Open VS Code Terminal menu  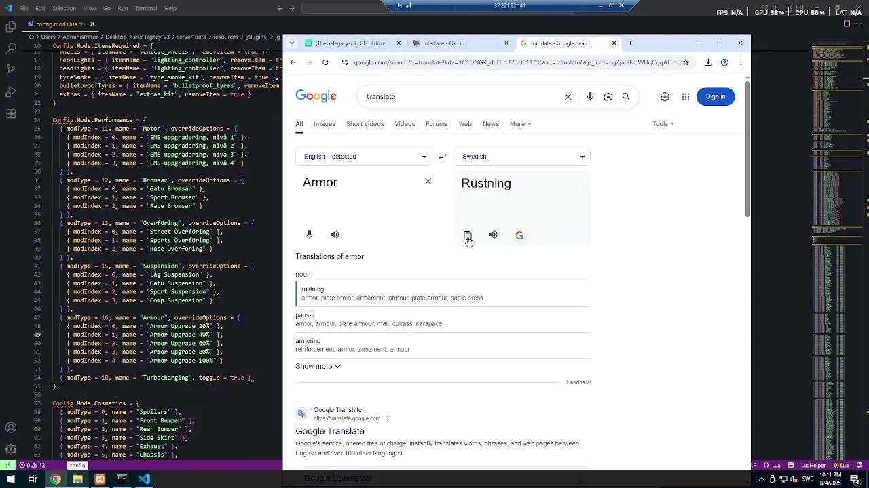[146, 8]
